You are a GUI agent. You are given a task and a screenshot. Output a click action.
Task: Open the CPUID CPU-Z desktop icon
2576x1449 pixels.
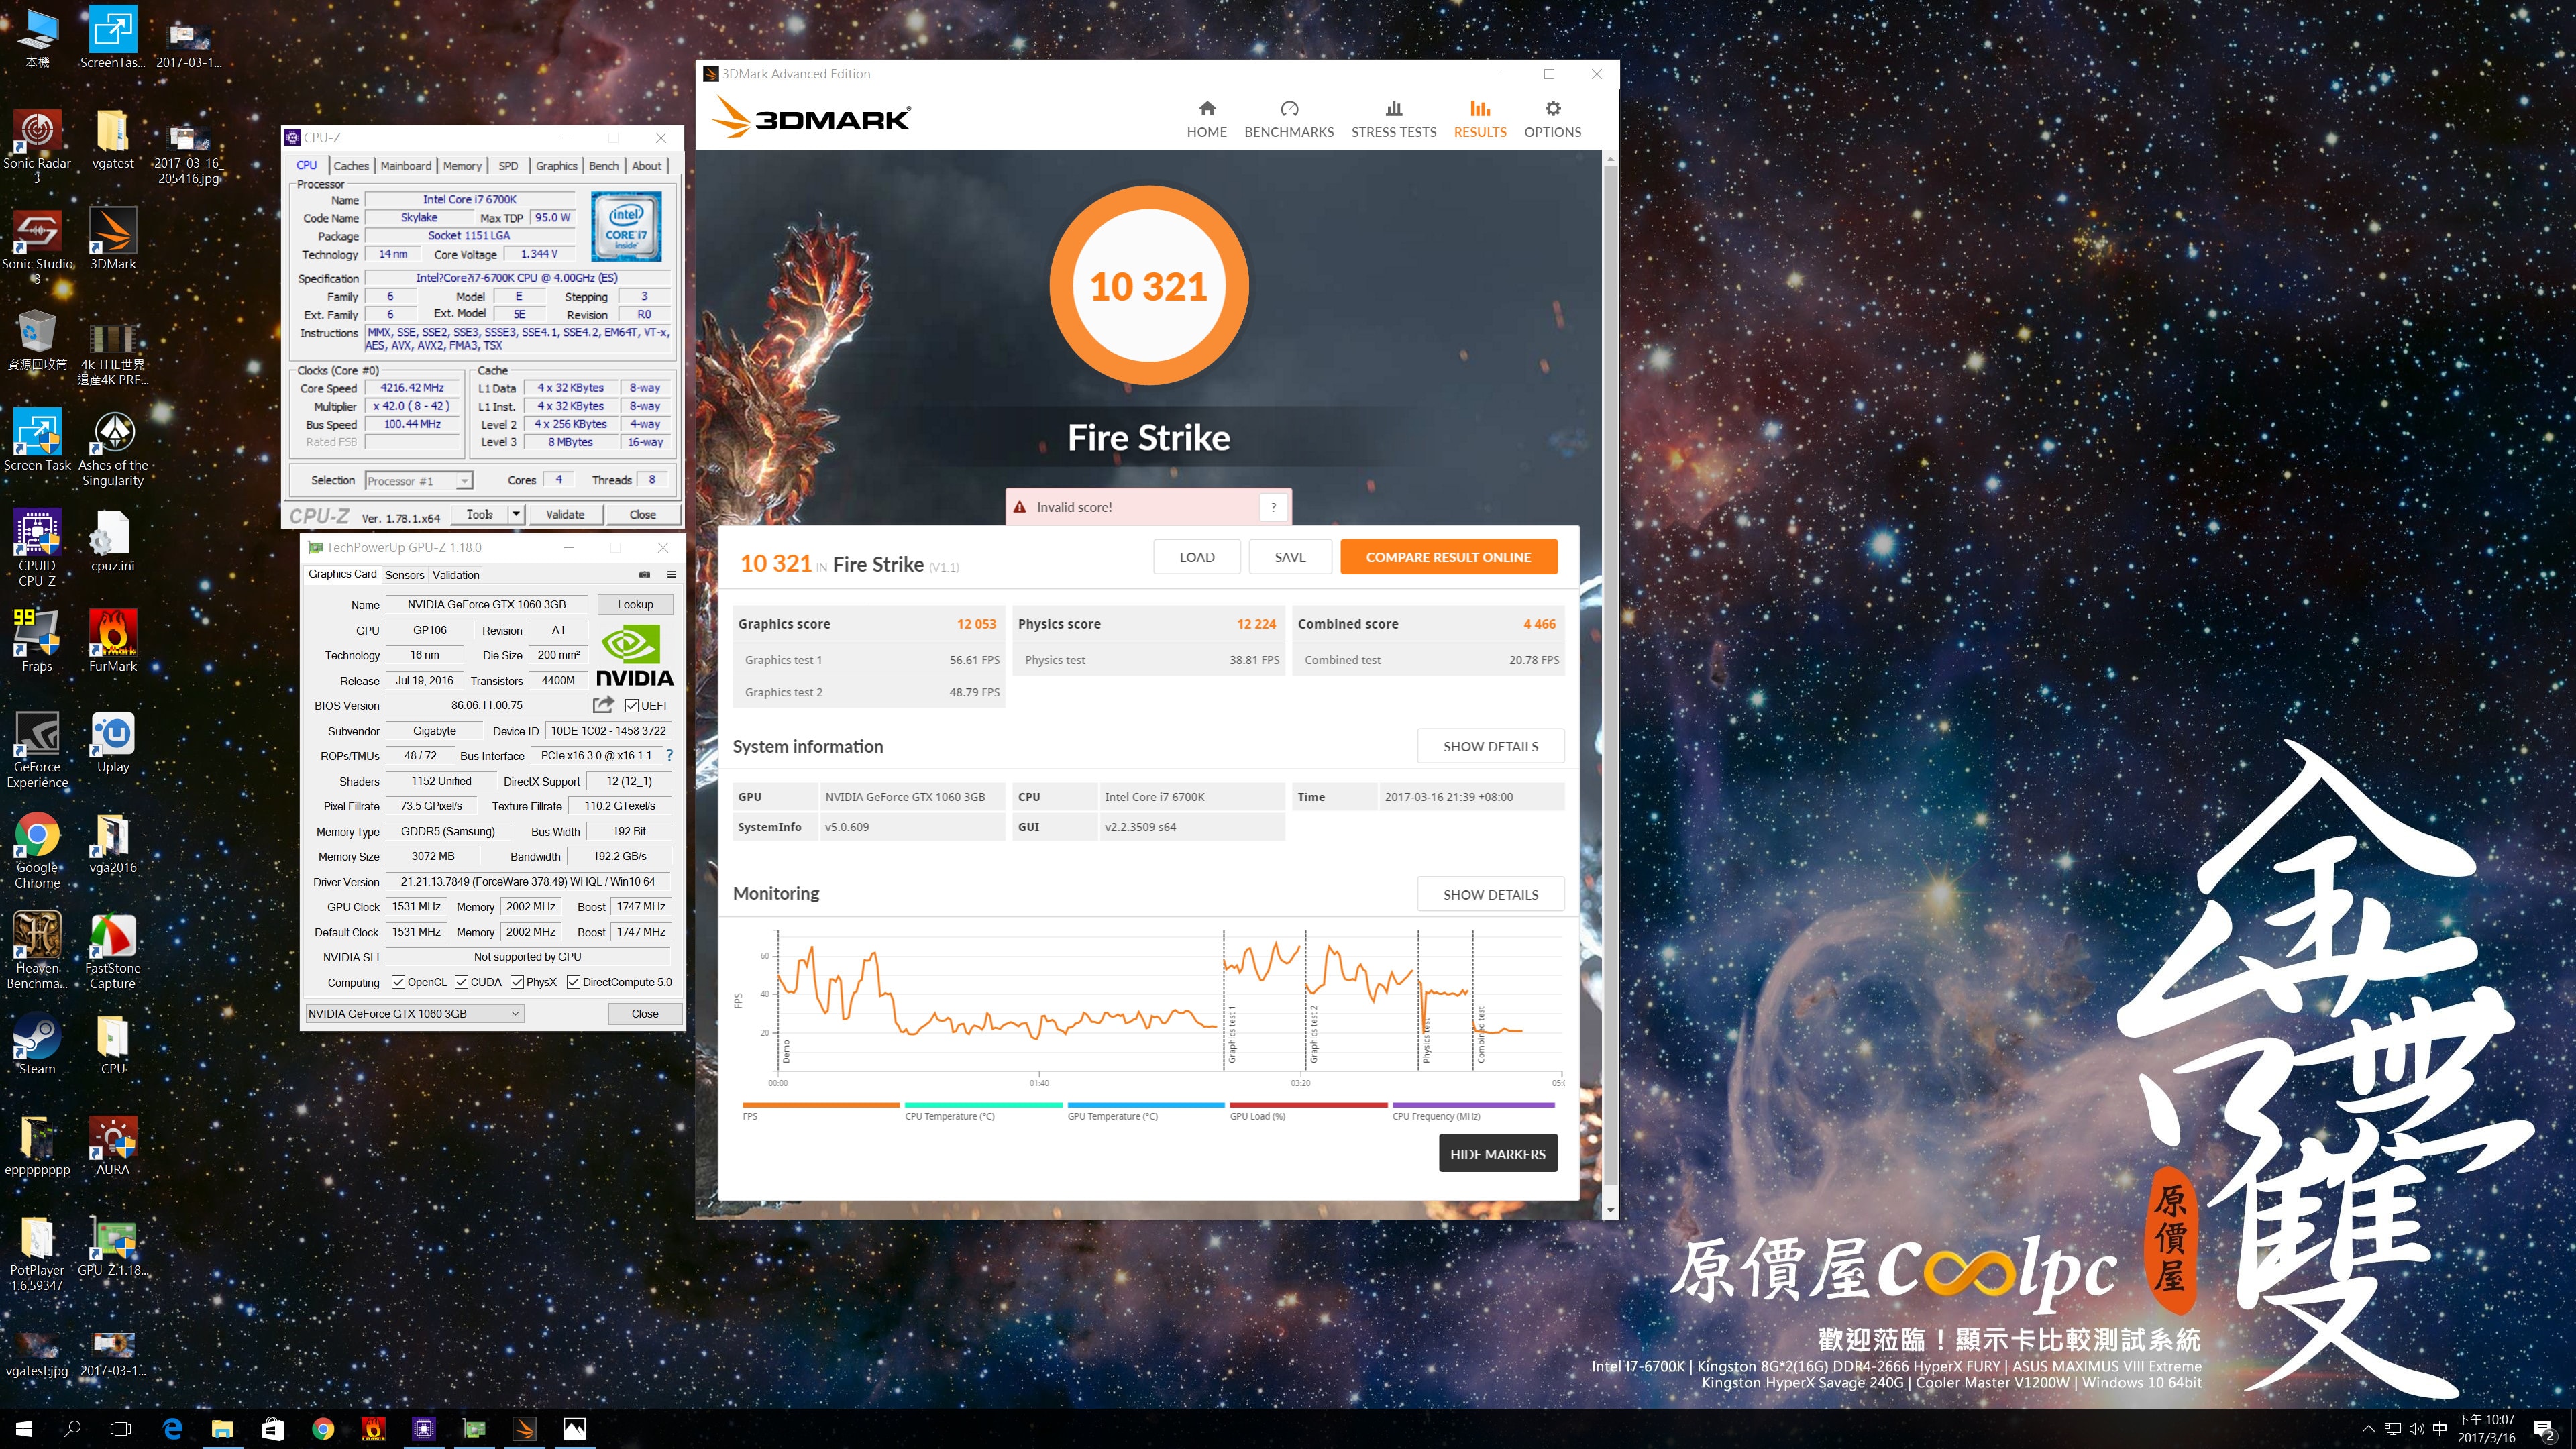37,547
